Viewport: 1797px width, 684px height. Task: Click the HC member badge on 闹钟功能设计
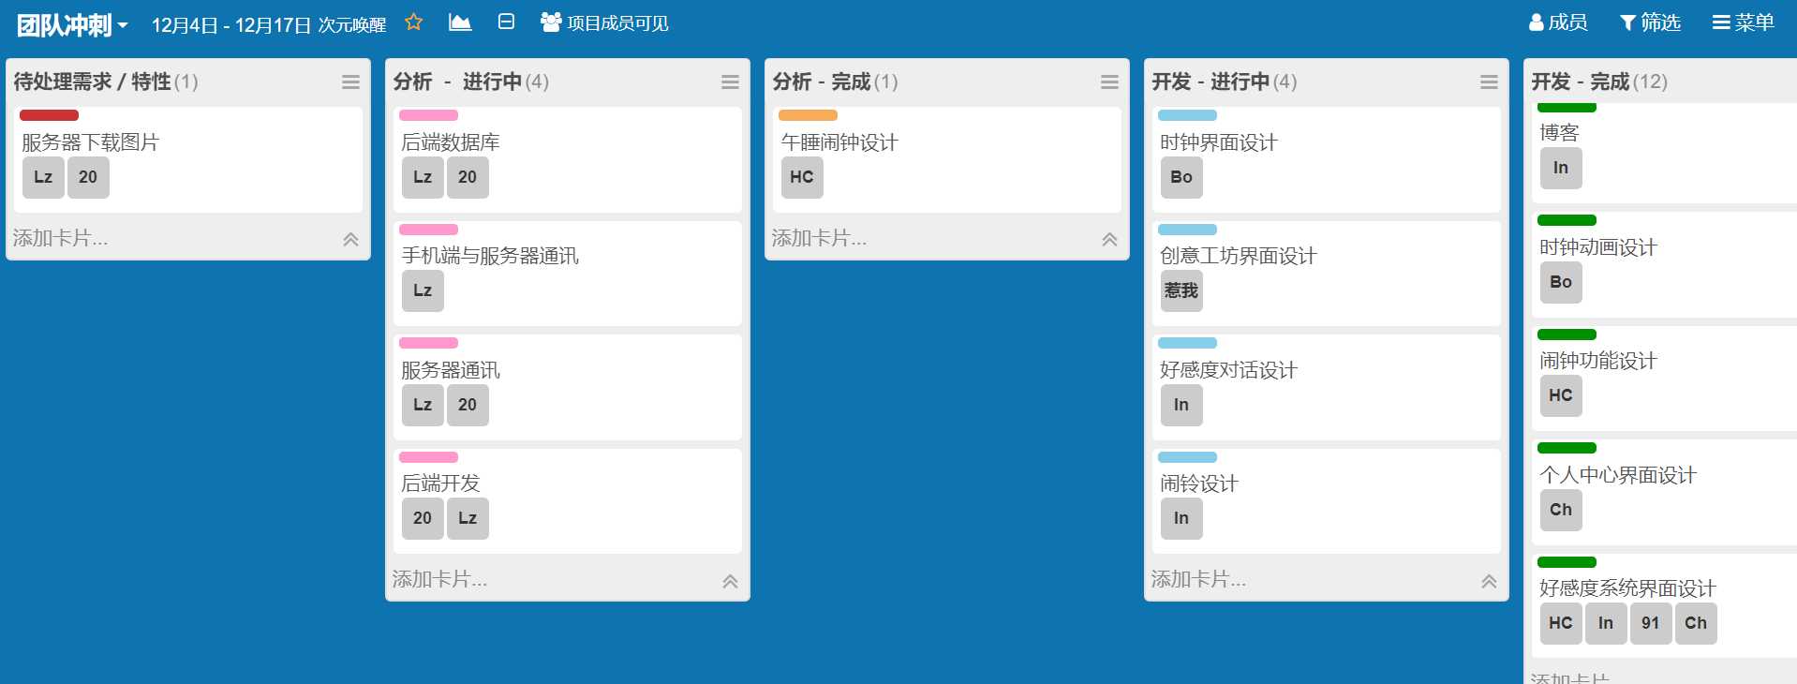pyautogui.click(x=1561, y=395)
